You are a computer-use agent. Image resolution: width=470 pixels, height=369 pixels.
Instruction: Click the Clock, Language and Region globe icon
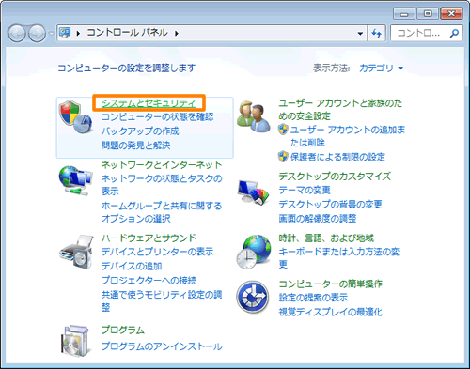point(254,252)
